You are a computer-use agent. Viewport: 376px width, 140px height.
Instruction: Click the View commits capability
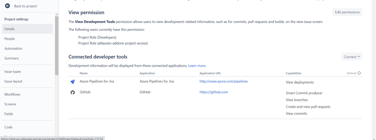(296, 113)
